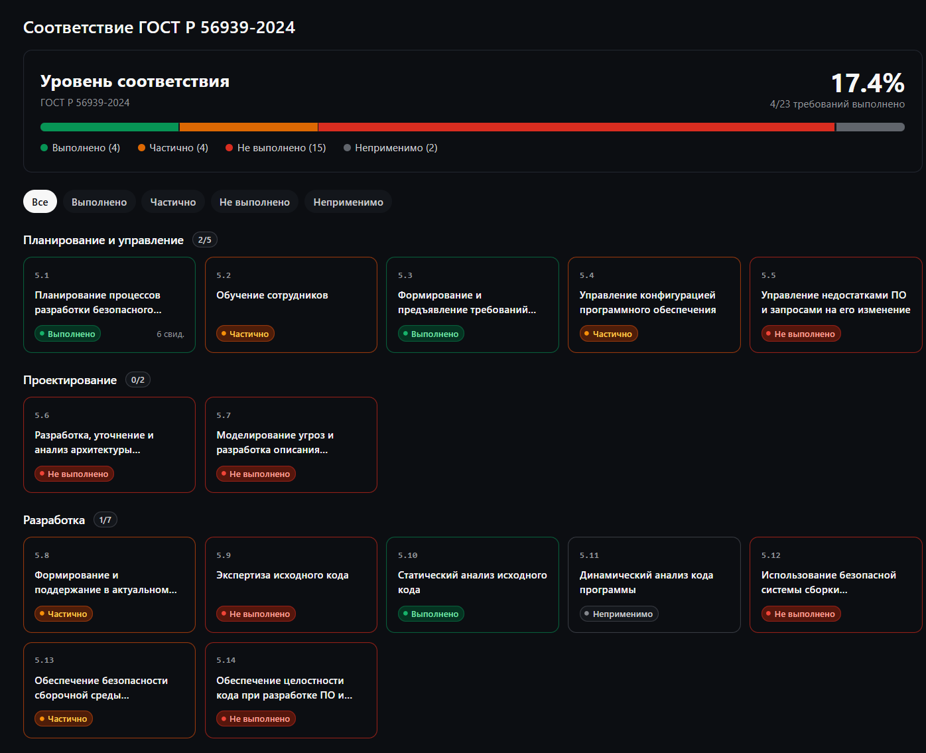Viewport: 926px width, 753px height.
Task: Click the Выполнено status badge on card 5.3
Action: (431, 334)
